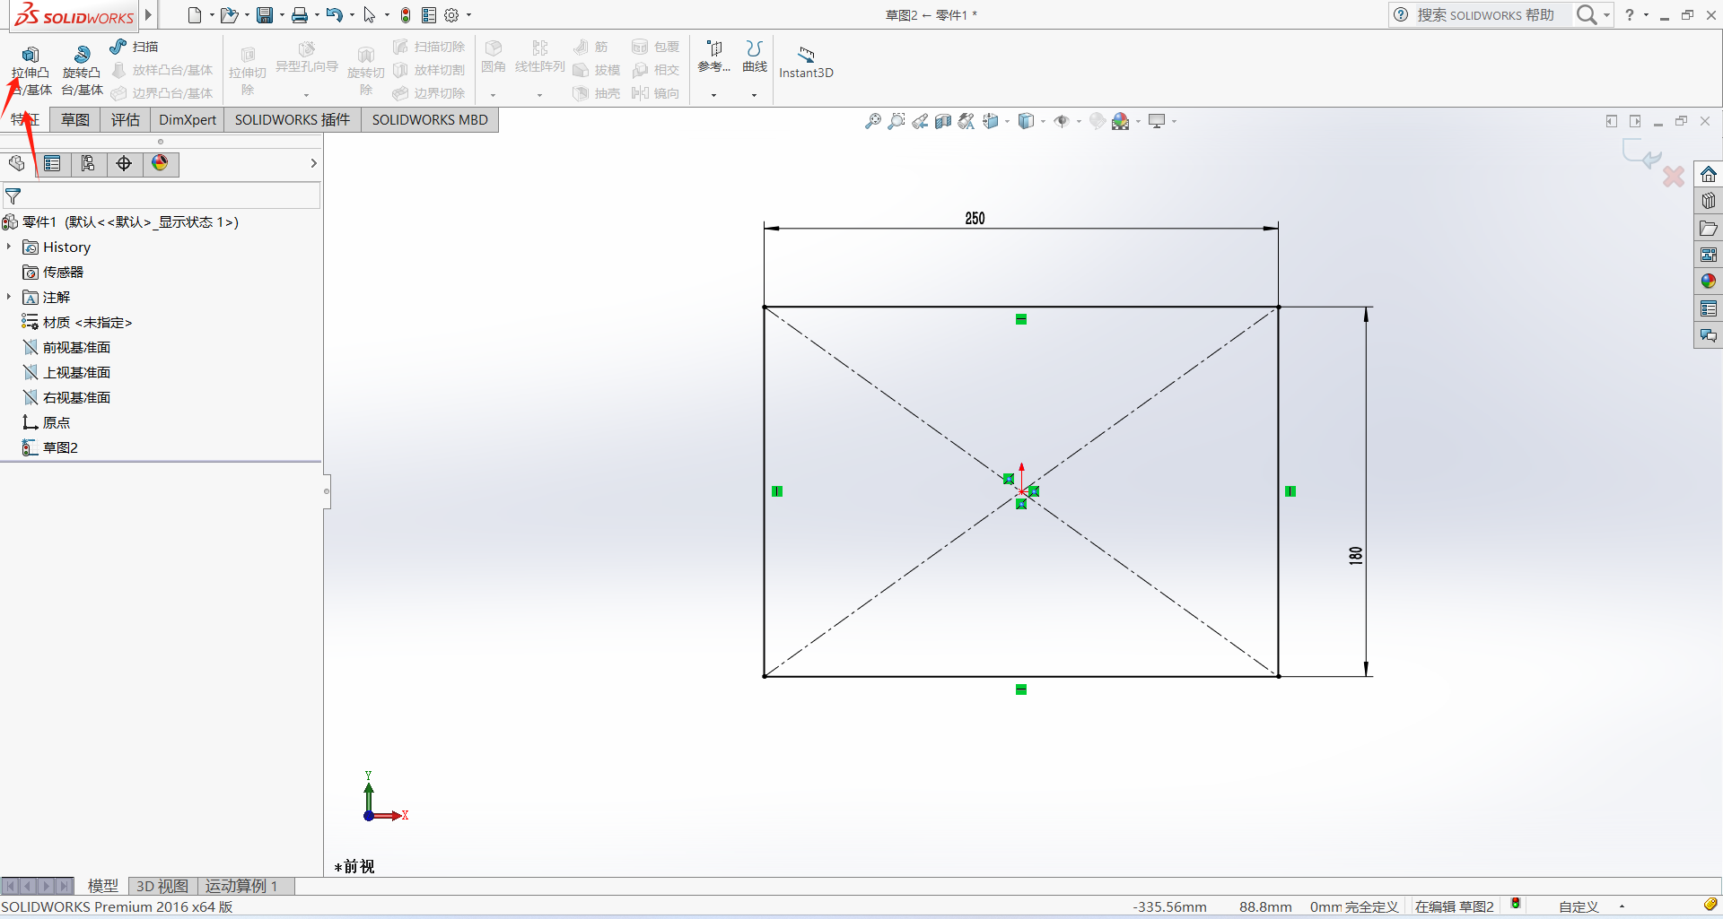Image resolution: width=1723 pixels, height=919 pixels.
Task: Click the Rebuild traffic light icon
Action: (406, 15)
